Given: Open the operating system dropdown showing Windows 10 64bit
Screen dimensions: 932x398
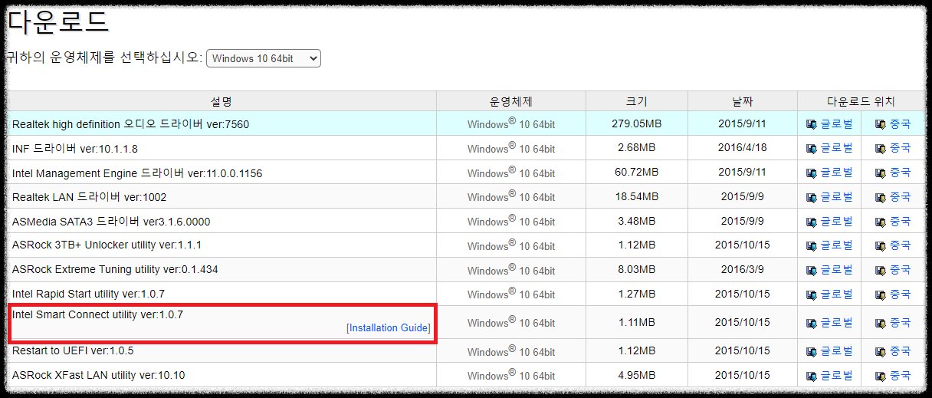Looking at the screenshot, I should tap(264, 58).
